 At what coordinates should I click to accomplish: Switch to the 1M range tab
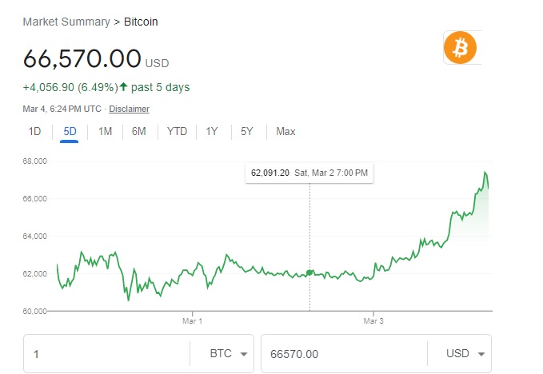click(105, 131)
